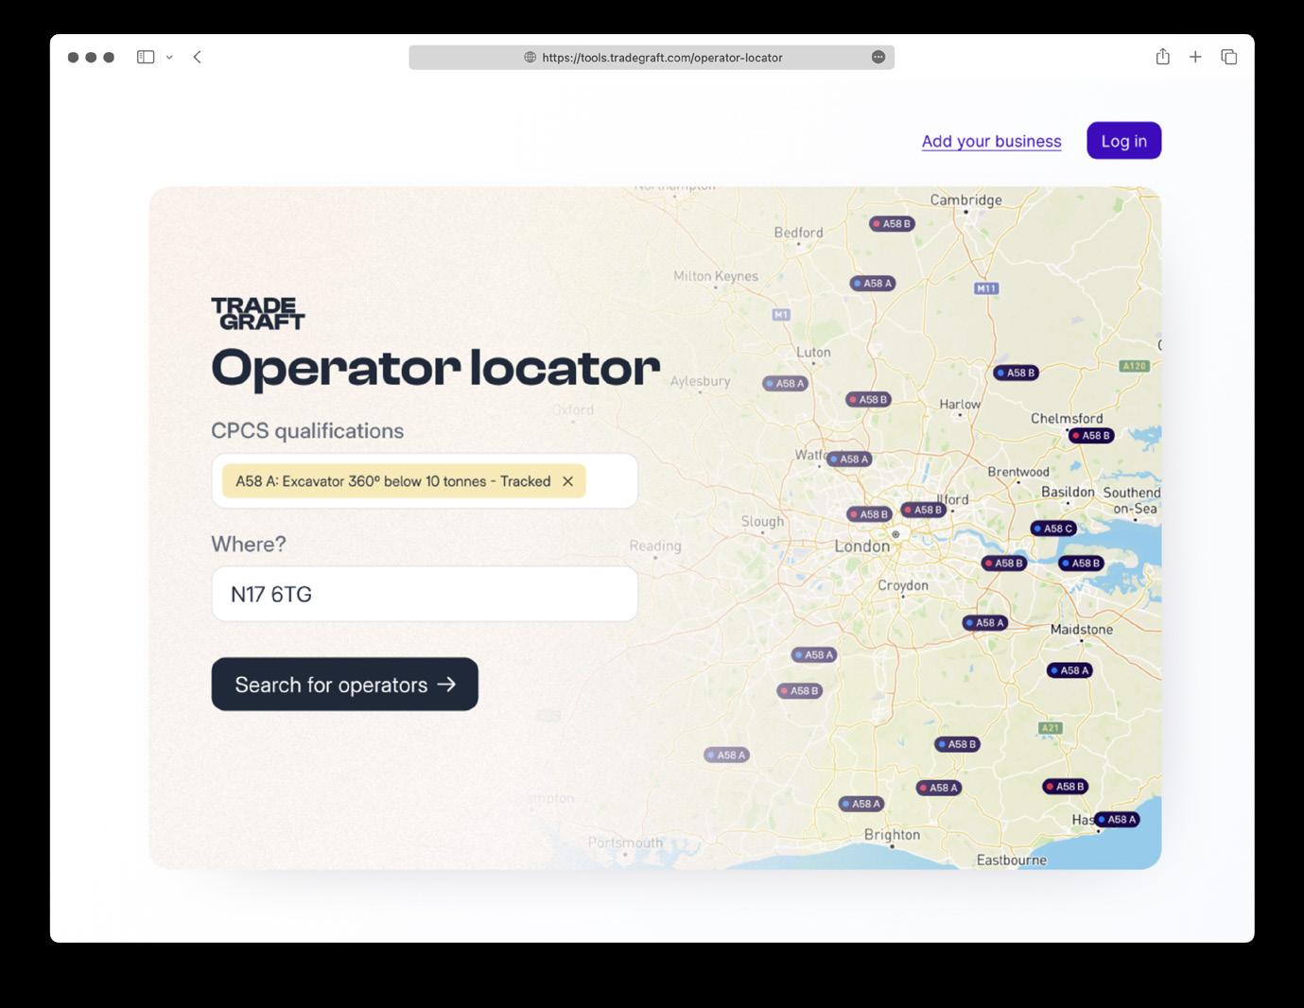The image size is (1304, 1008).
Task: Click the Maidstone label on the map
Action: tap(1082, 629)
